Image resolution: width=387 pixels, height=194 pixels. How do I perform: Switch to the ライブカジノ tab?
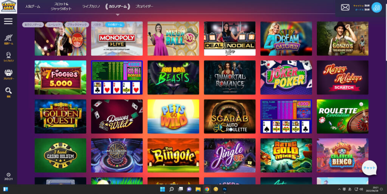(x=91, y=7)
